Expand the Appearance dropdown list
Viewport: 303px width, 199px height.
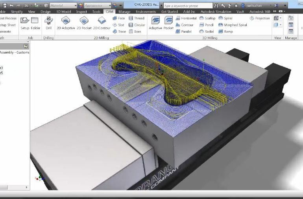pyautogui.click(x=96, y=6)
